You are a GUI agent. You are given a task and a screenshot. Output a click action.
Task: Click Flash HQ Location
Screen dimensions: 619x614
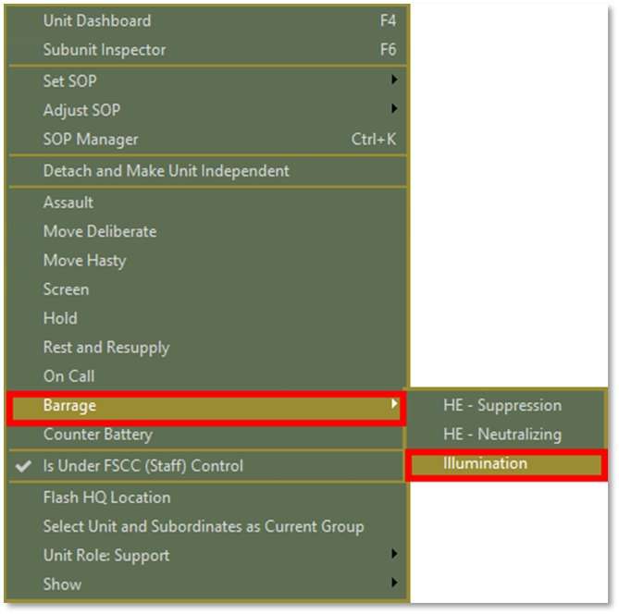coord(107,497)
